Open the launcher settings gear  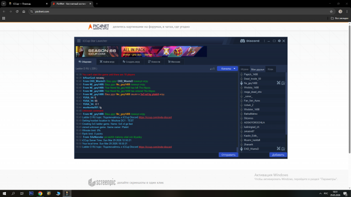[279, 41]
